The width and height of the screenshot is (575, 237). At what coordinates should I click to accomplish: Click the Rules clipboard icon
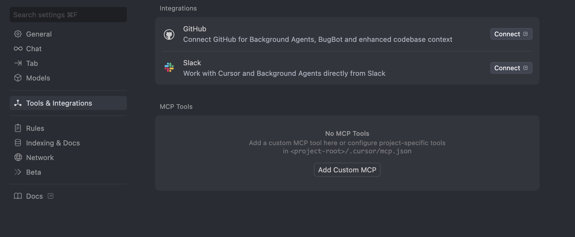click(18, 128)
